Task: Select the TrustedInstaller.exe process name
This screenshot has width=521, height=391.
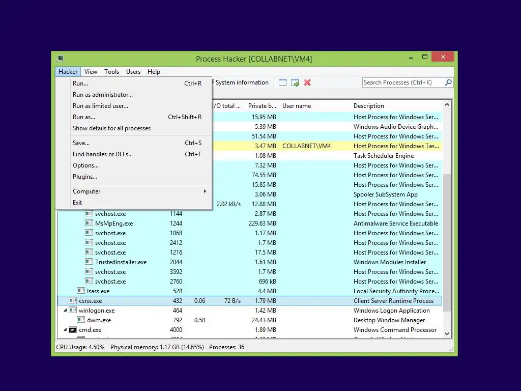Action: coord(121,262)
